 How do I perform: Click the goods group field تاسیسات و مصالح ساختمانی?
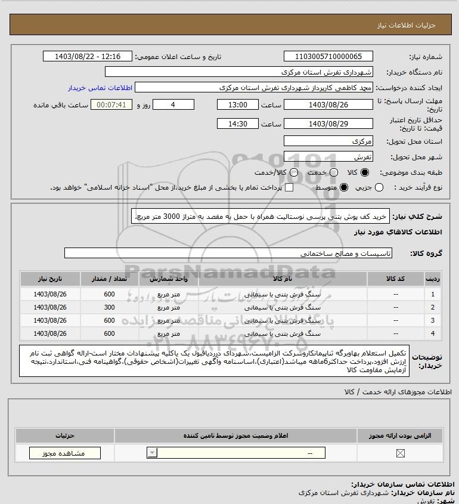click(228, 253)
